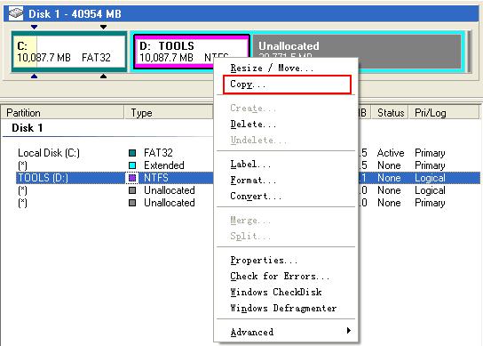Click the Disk 1 hard drive icon
The image size is (483, 346).
click(x=16, y=13)
